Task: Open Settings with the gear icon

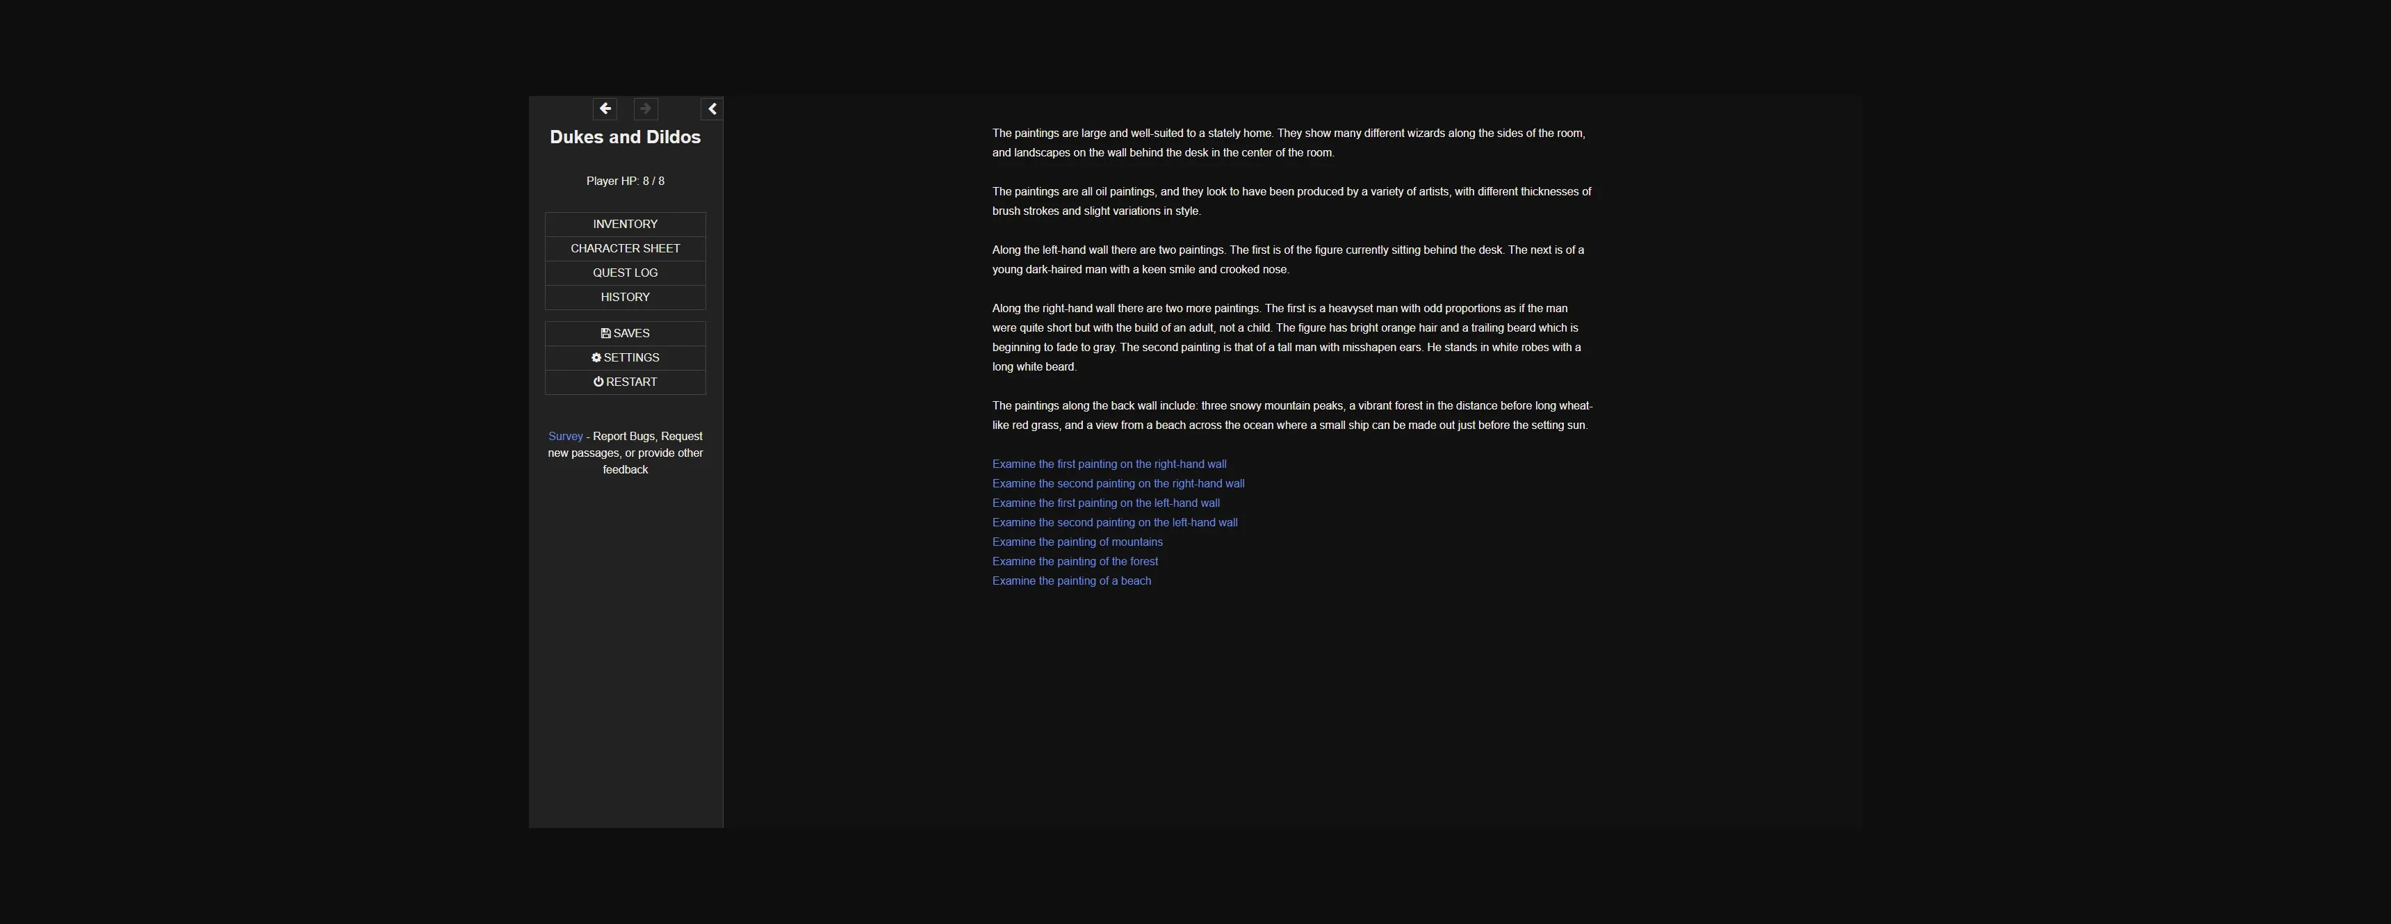Action: 625,357
